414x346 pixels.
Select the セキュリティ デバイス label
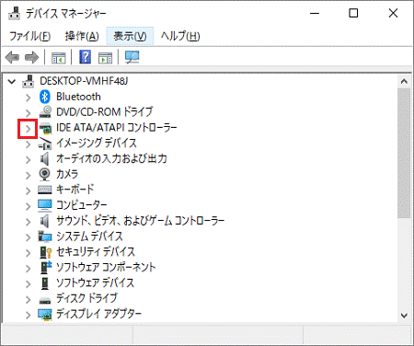pos(96,252)
